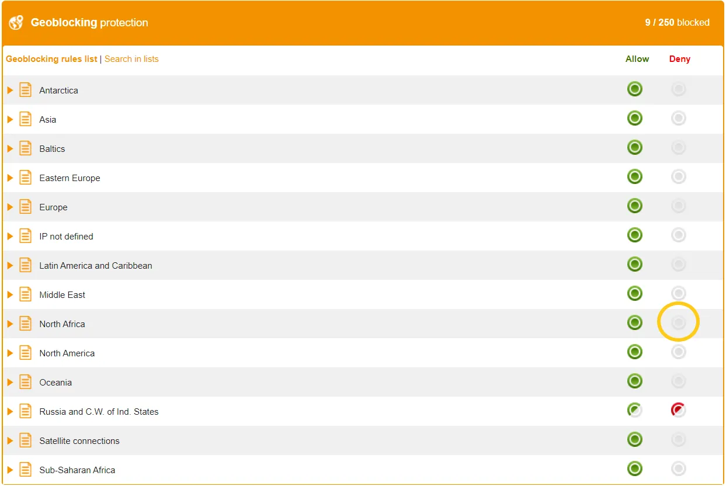Viewport: 726px width, 486px height.
Task: Select Deny for Baltics
Action: click(x=678, y=148)
